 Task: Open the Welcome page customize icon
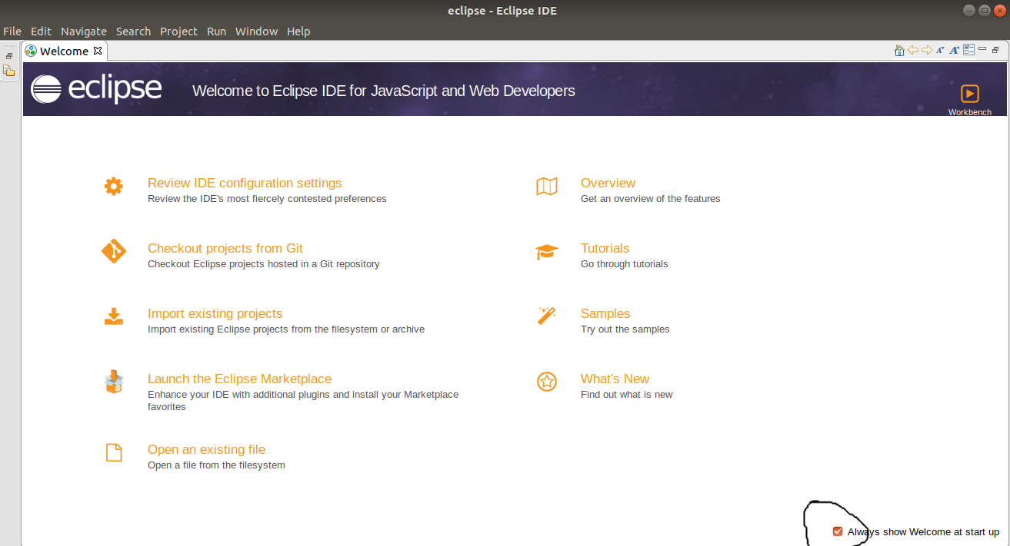coord(969,51)
